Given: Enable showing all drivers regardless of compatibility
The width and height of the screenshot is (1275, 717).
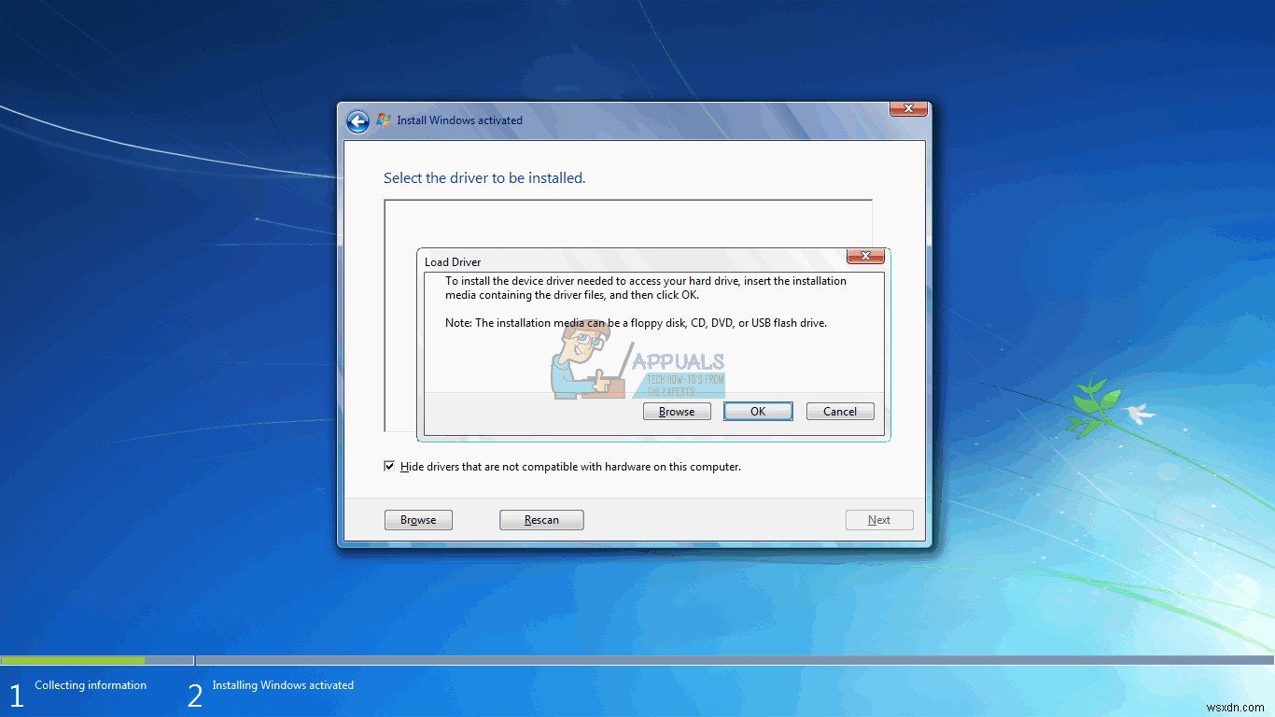Looking at the screenshot, I should pos(389,465).
